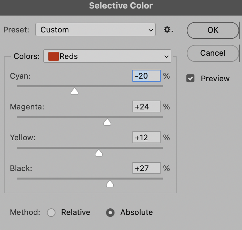Click the Black value field showing +27
Image resolution: width=242 pixels, height=230 pixels.
pos(147,168)
